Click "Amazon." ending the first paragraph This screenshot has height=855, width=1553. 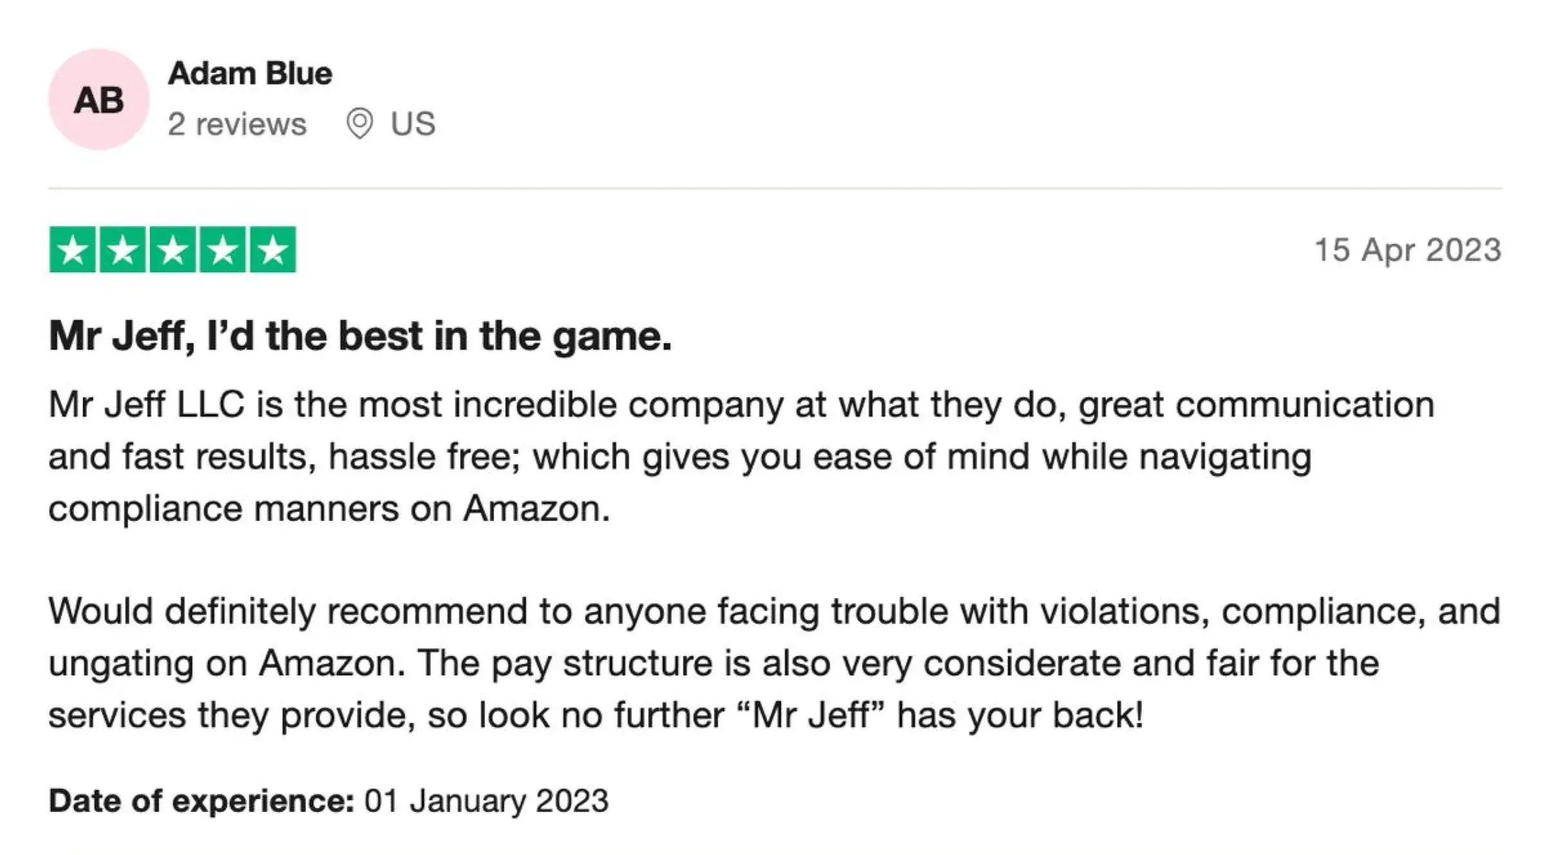(x=536, y=509)
